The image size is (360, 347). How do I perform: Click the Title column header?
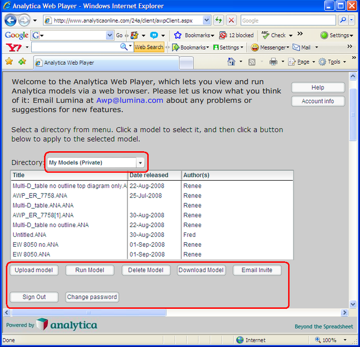click(x=69, y=175)
